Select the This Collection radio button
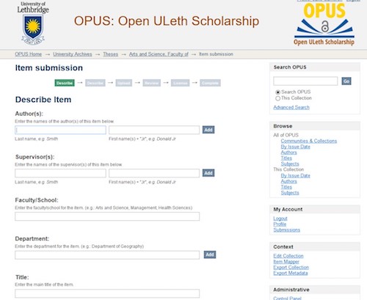367x300 pixels. tap(277, 98)
